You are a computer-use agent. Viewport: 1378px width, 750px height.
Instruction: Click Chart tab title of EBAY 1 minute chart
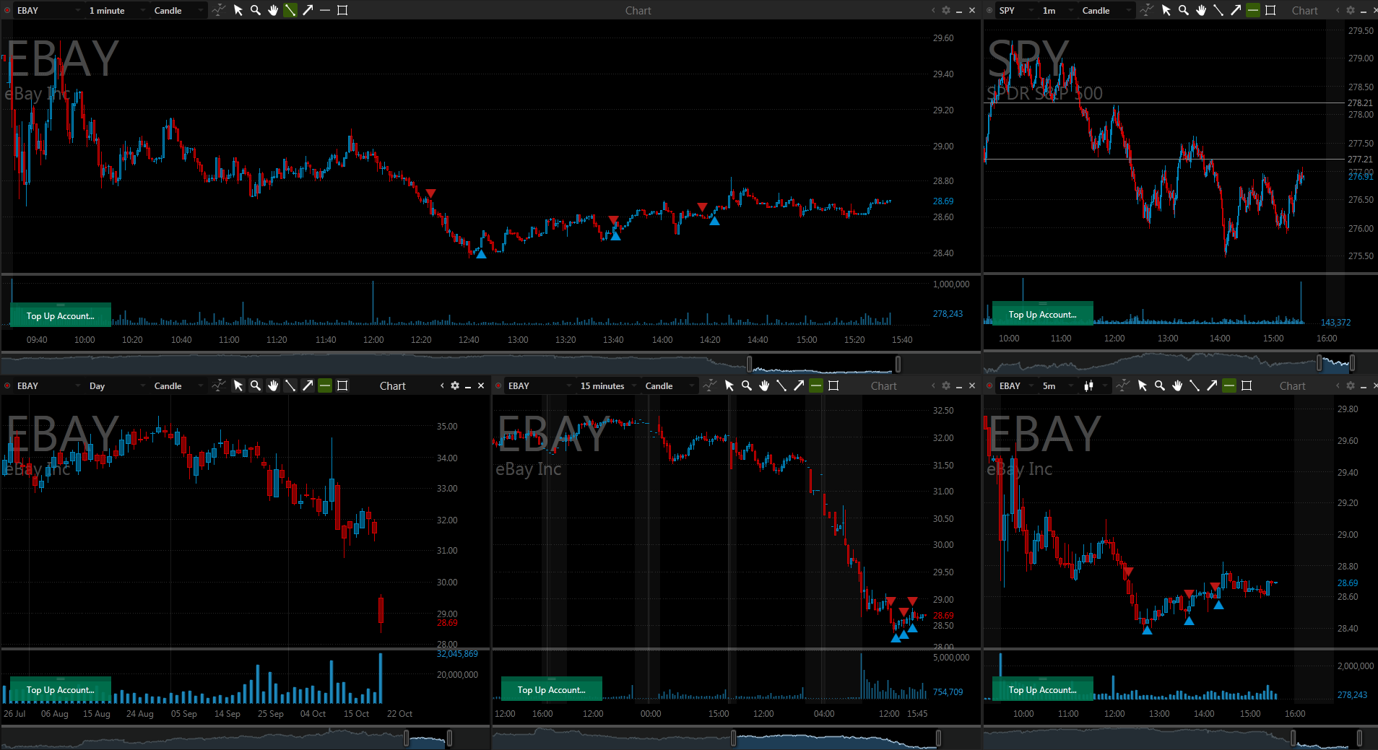(x=638, y=10)
